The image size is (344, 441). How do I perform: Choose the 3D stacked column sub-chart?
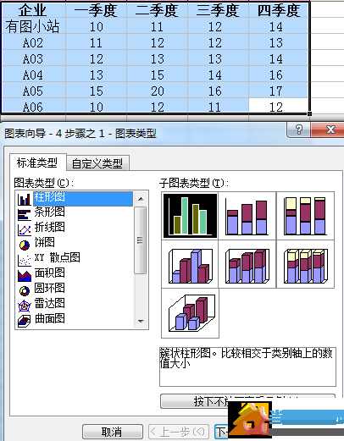pyautogui.click(x=247, y=264)
